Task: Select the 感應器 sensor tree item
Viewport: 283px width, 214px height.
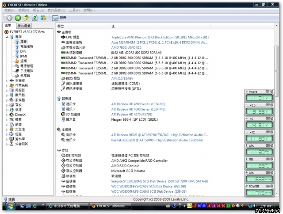Action: pos(25,76)
